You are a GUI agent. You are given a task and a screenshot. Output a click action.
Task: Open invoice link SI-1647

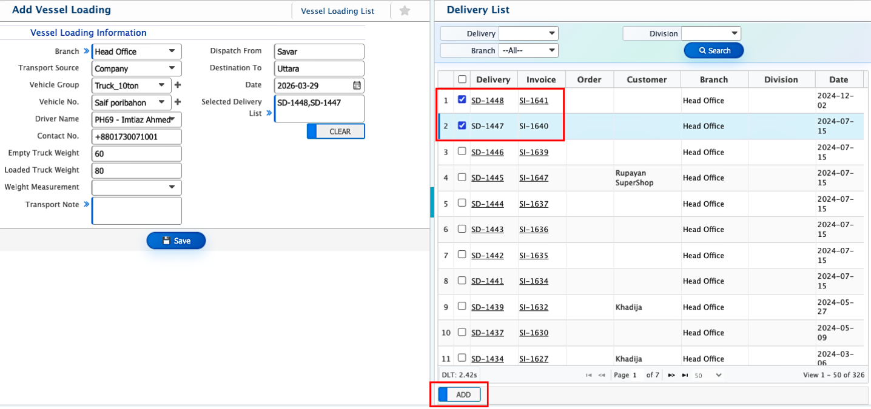[534, 178]
